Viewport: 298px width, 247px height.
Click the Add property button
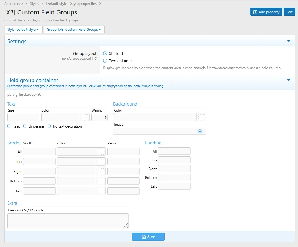point(266,12)
